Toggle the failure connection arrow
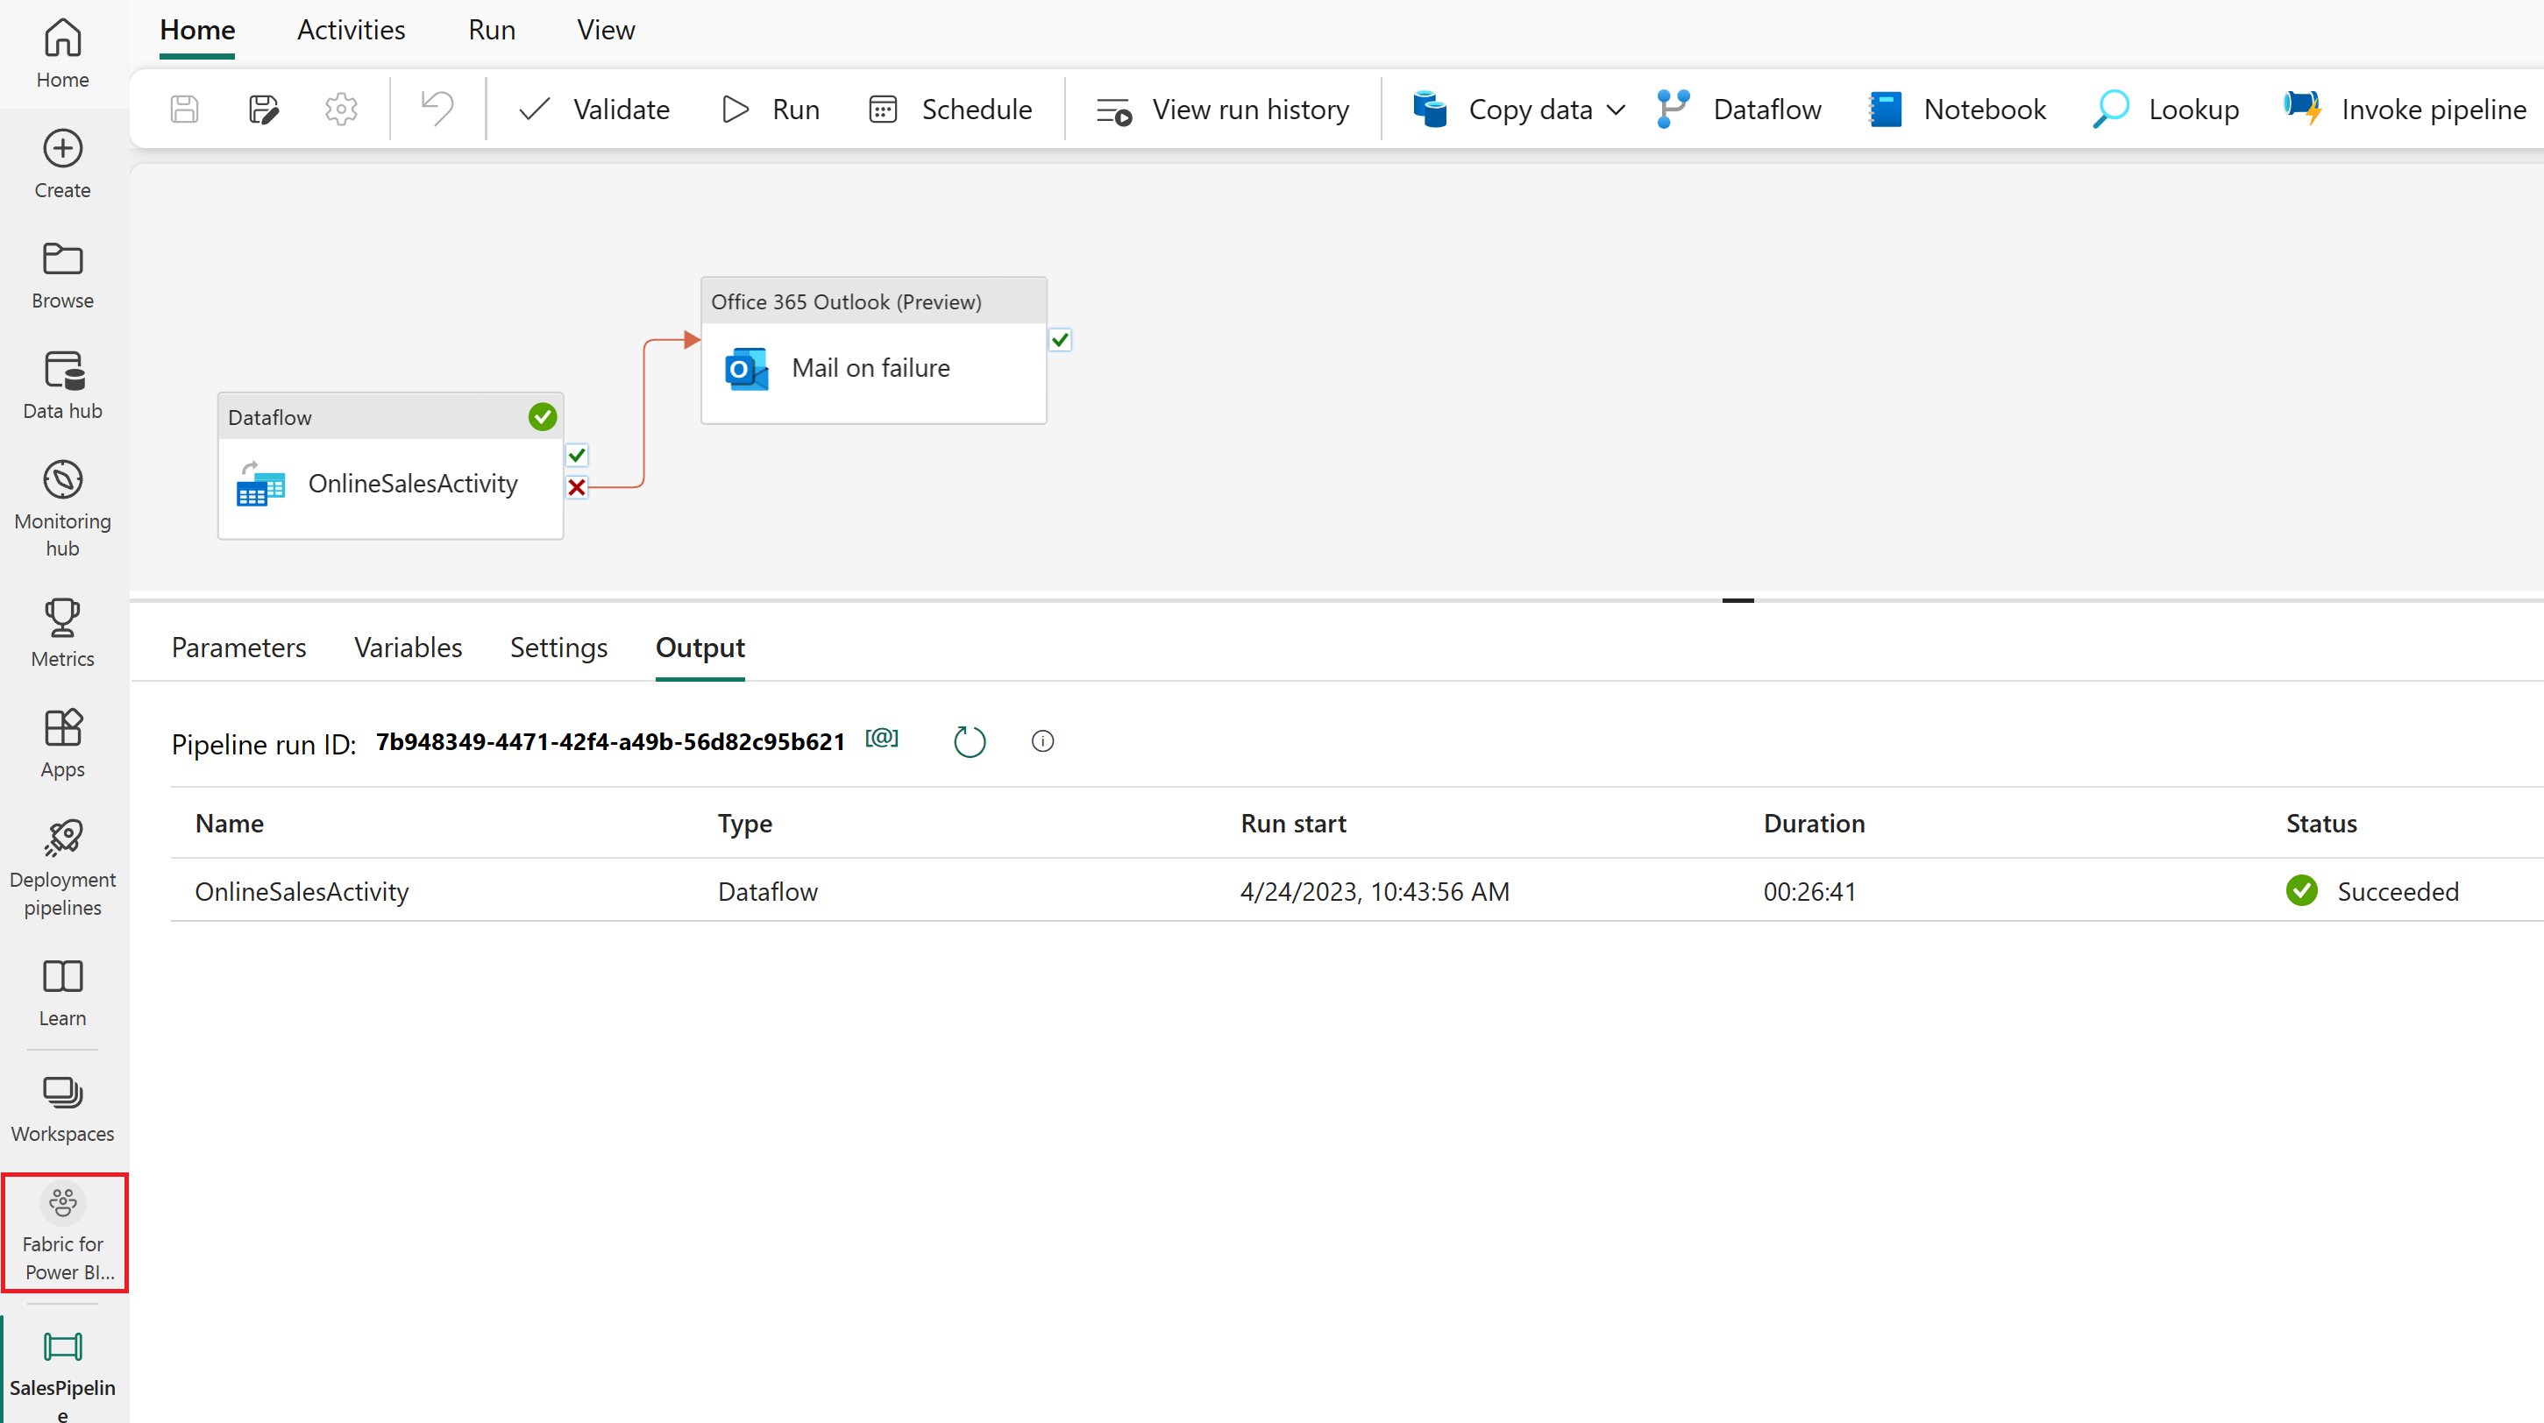The image size is (2544, 1423). click(x=577, y=485)
